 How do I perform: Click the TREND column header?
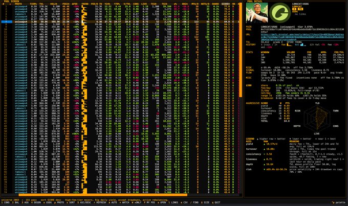[x=85, y=4]
